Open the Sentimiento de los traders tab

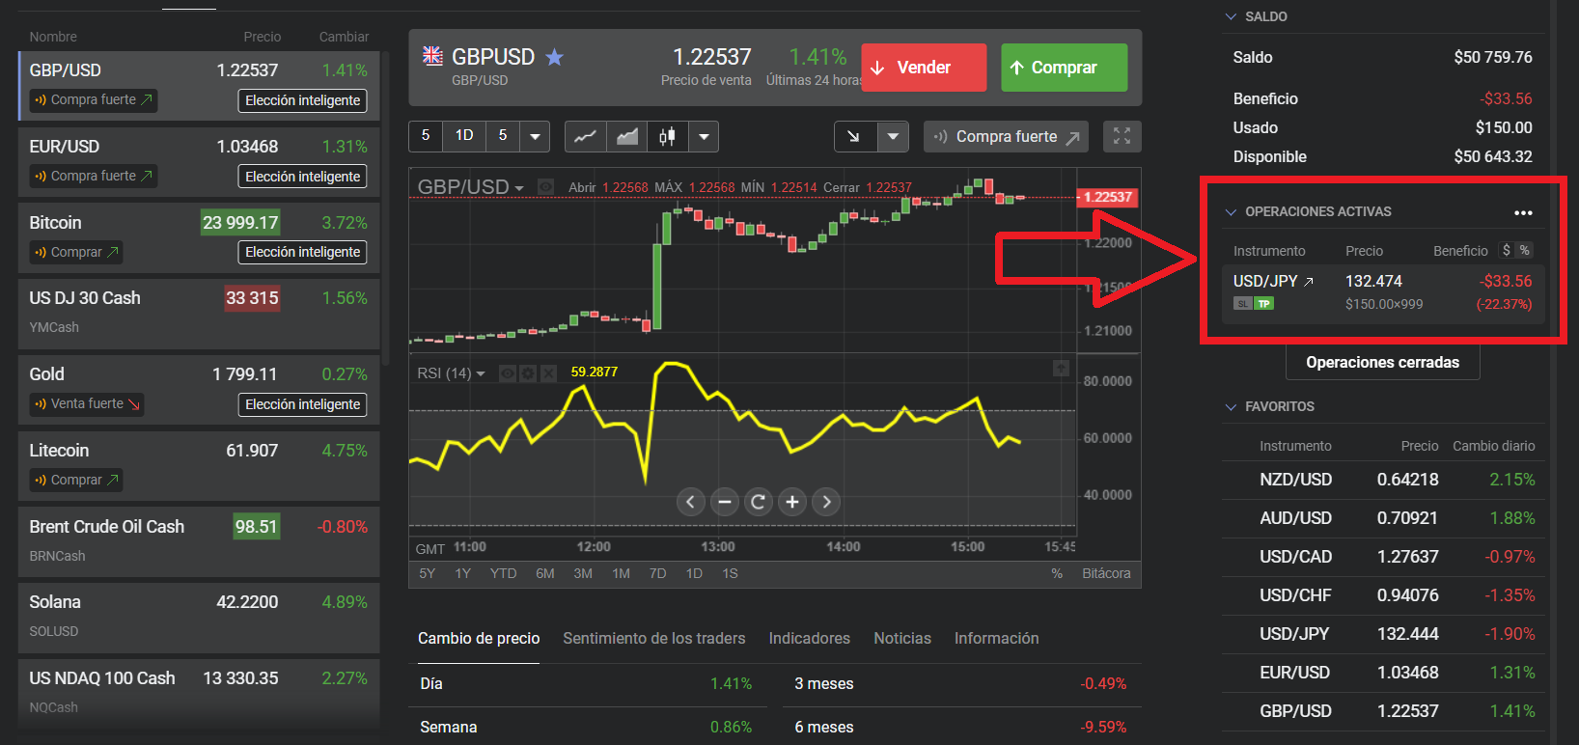tap(653, 638)
